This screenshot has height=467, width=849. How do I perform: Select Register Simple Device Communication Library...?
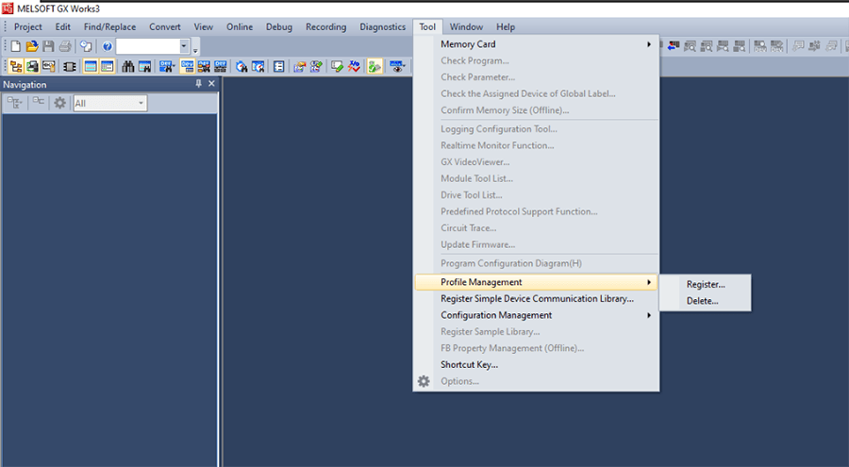point(536,298)
